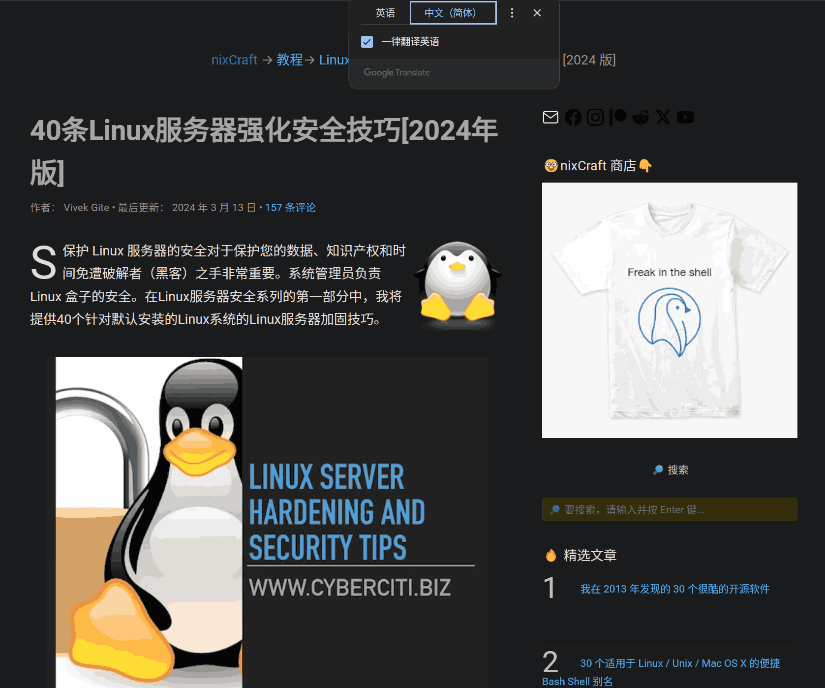Open the email subscription icon
The height and width of the screenshot is (688, 825).
550,117
